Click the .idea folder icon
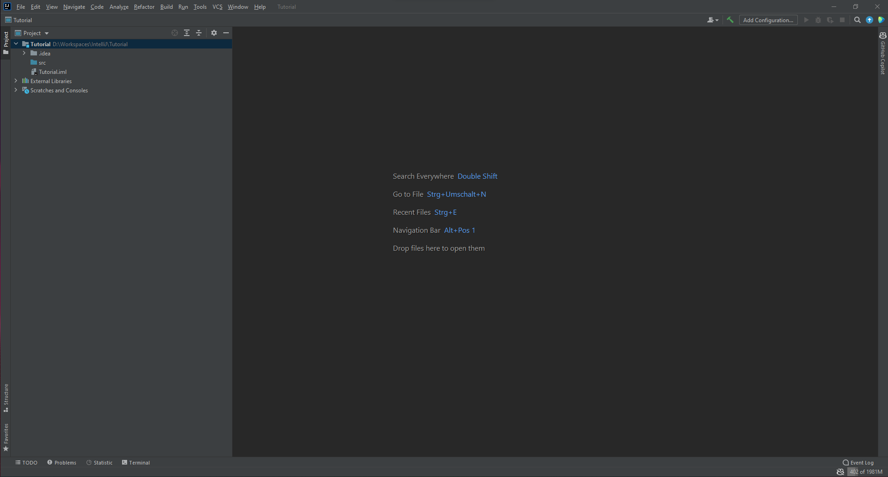888x477 pixels. click(34, 53)
